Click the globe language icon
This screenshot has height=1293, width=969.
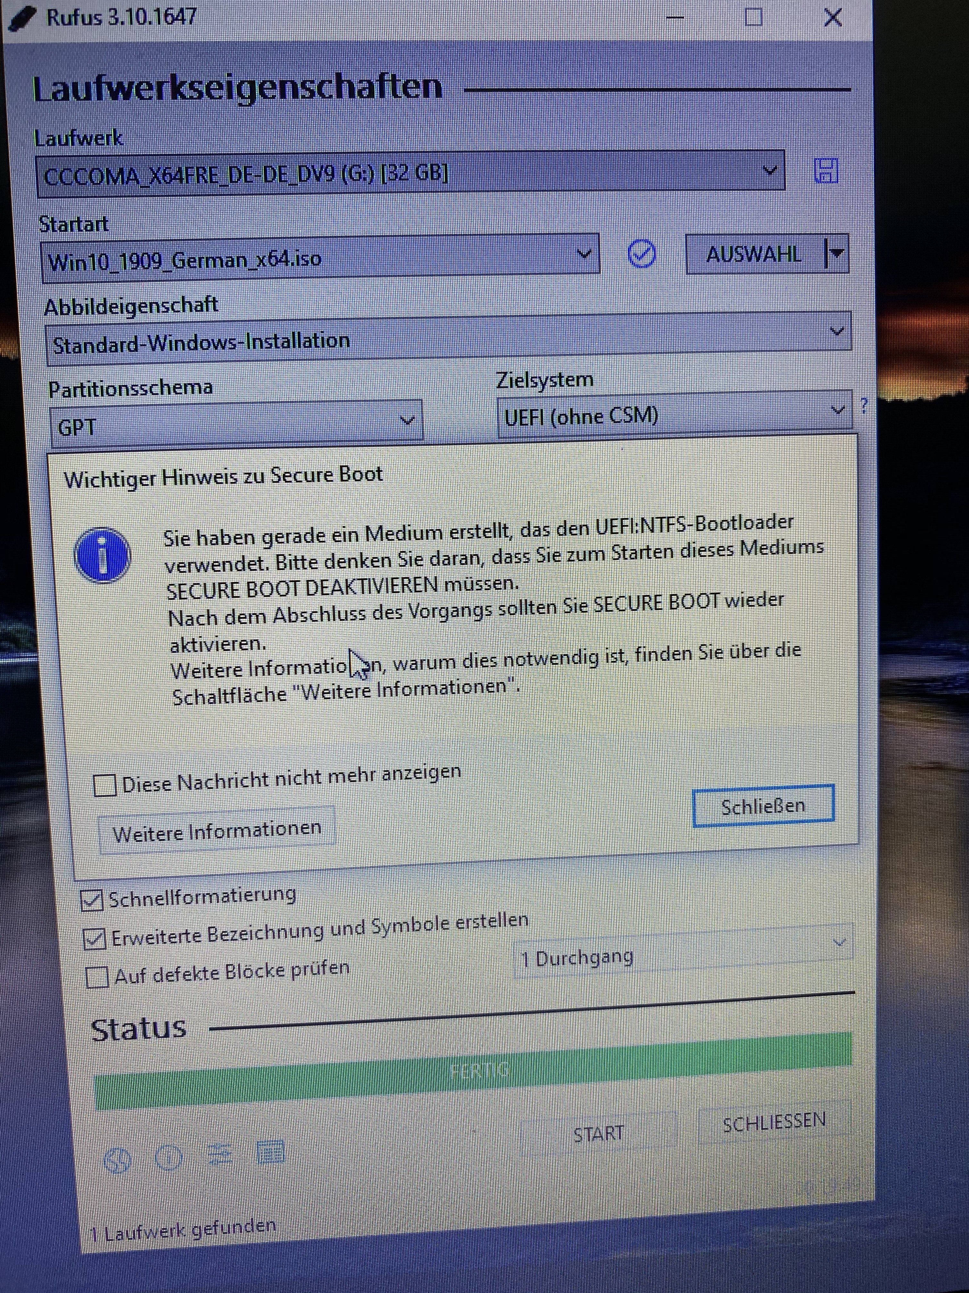pyautogui.click(x=117, y=1160)
